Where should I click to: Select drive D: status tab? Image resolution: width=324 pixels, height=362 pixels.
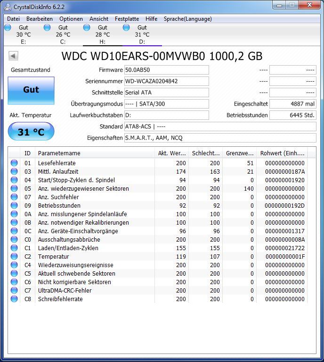[x=142, y=34]
